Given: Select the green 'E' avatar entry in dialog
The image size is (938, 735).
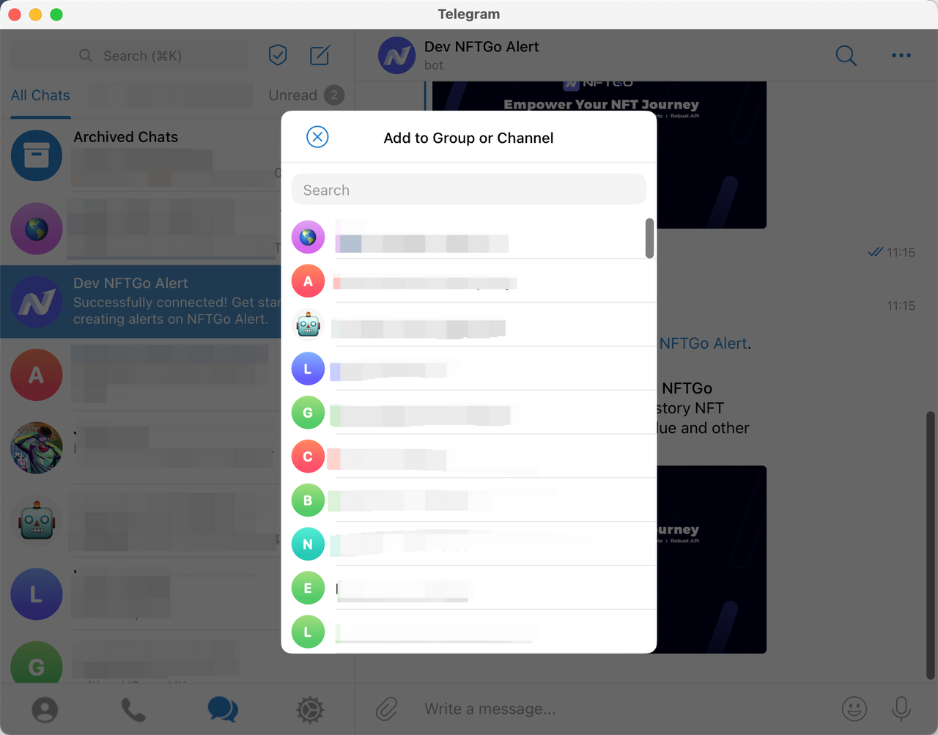Looking at the screenshot, I should (x=469, y=589).
